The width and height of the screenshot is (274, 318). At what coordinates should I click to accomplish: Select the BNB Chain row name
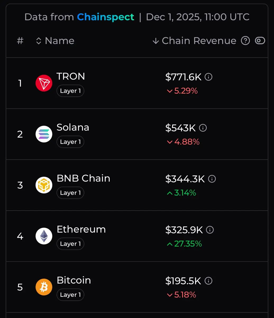click(83, 178)
